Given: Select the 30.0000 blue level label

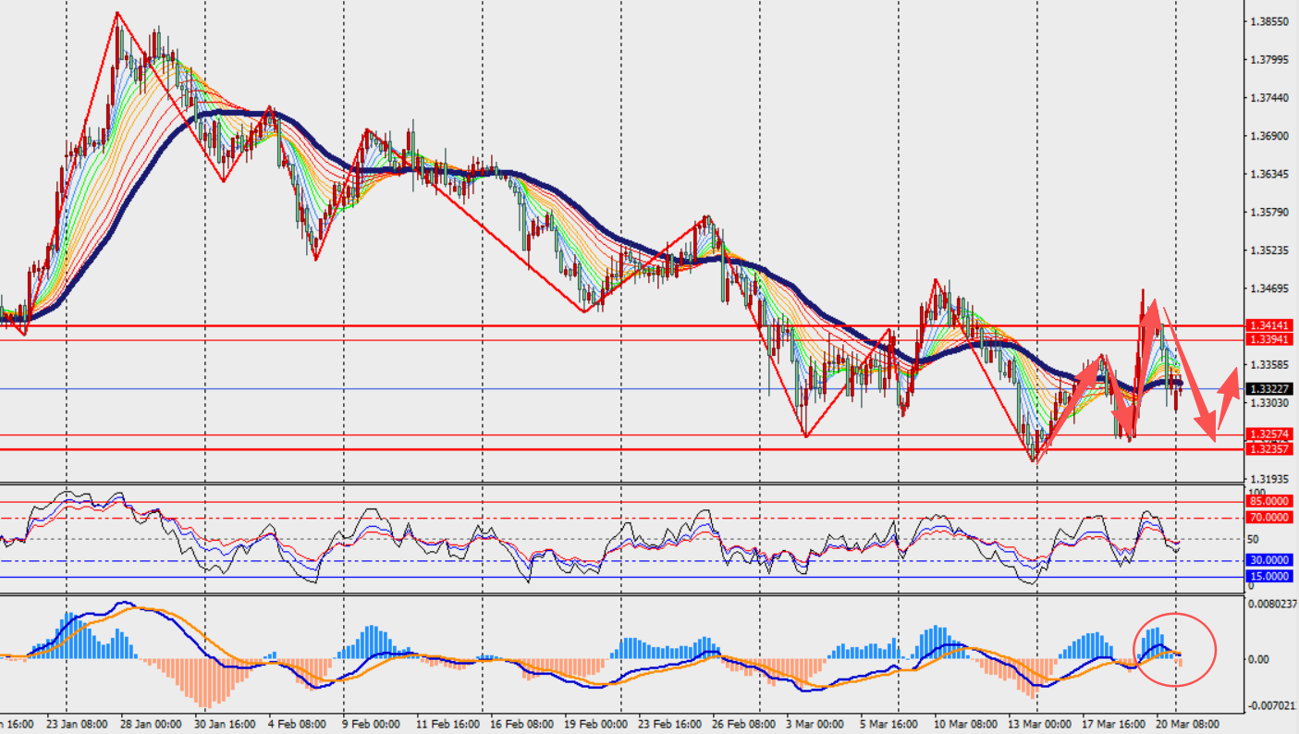Looking at the screenshot, I should pyautogui.click(x=1268, y=560).
